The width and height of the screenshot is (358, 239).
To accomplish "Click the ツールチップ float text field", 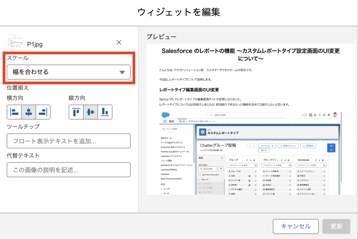I will pos(68,141).
